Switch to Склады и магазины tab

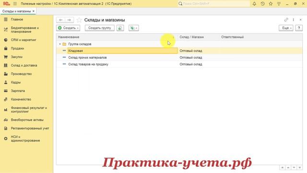pyautogui.click(x=16, y=11)
